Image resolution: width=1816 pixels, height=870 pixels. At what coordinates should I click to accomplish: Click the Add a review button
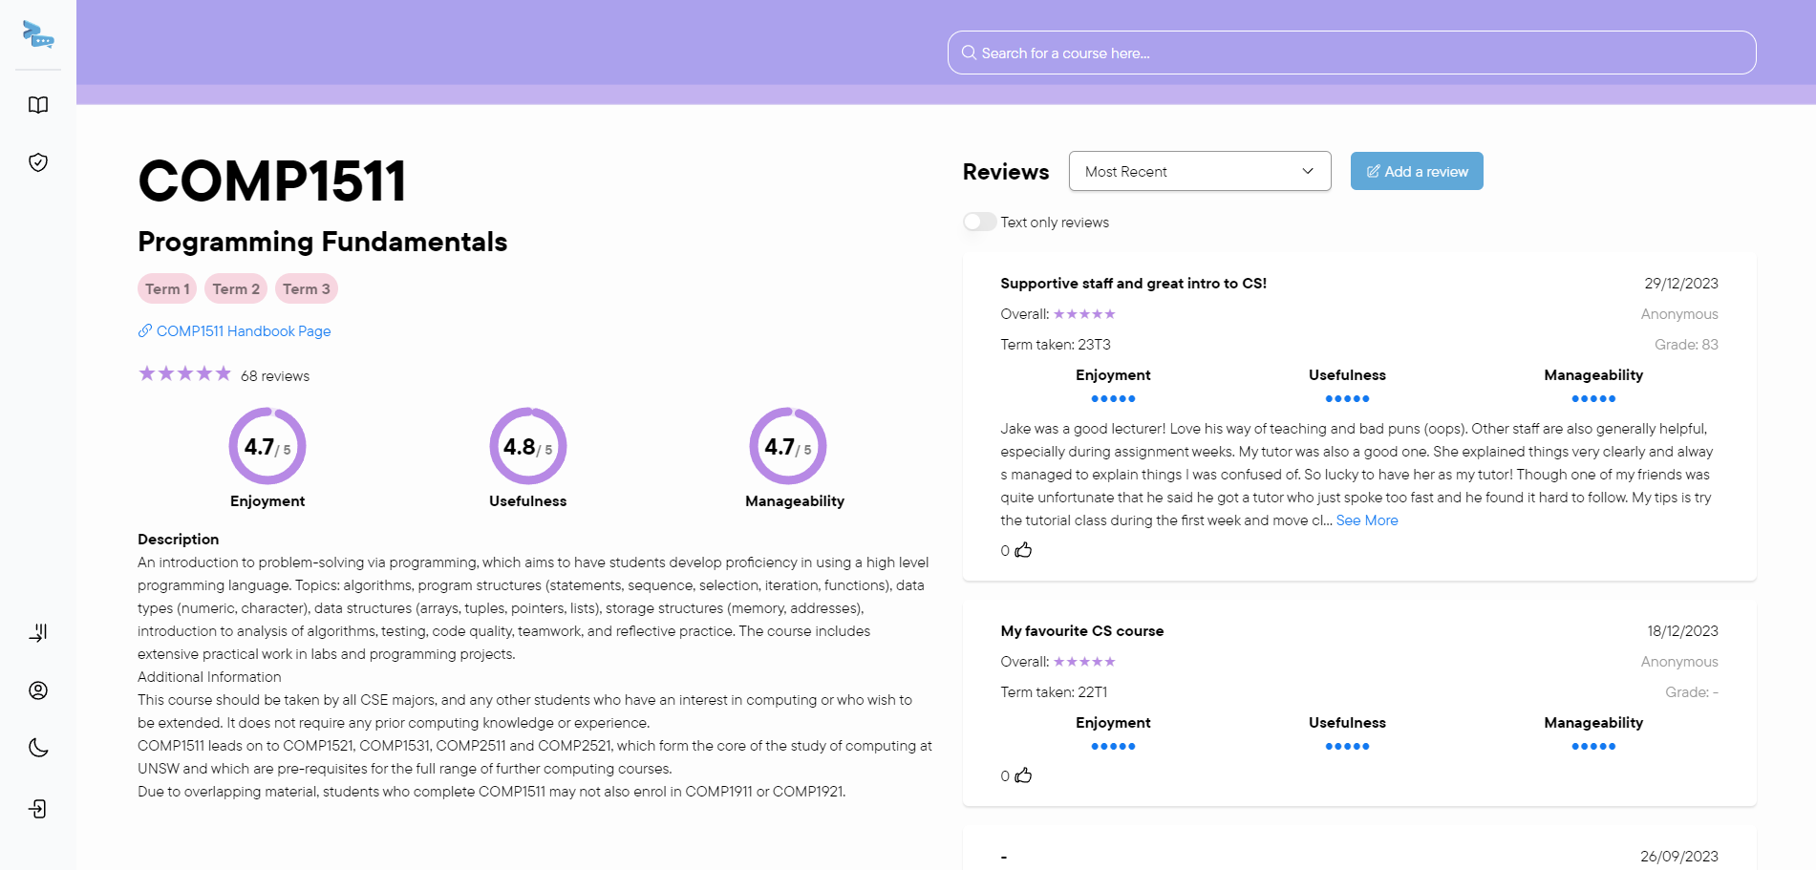pos(1416,172)
